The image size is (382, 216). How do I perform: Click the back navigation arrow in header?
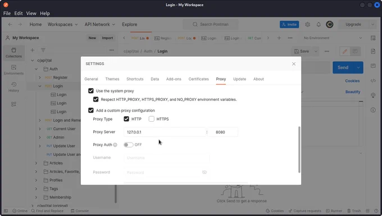[10, 24]
